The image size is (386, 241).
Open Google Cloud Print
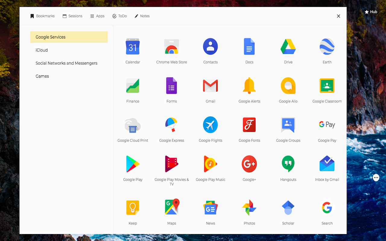pos(133,125)
